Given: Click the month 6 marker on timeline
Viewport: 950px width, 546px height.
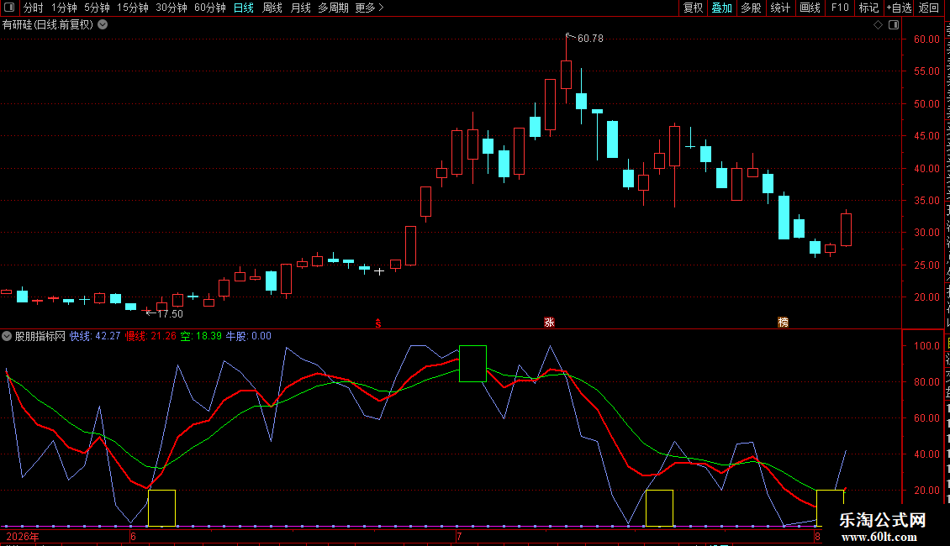Looking at the screenshot, I should pyautogui.click(x=133, y=537).
